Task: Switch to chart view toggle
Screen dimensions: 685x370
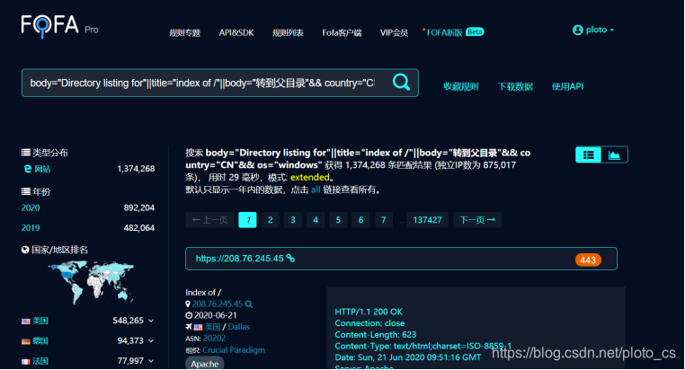Action: point(615,154)
